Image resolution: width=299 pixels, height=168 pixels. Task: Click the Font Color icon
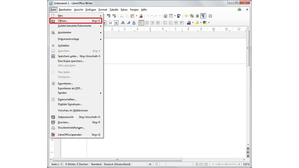[x=189, y=23]
